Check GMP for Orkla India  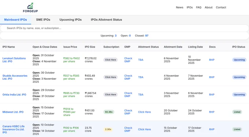point(128,95)
